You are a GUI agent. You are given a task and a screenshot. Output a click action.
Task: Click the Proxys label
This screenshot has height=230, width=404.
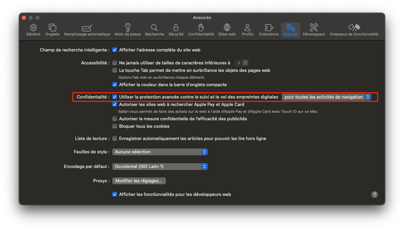tap(101, 181)
